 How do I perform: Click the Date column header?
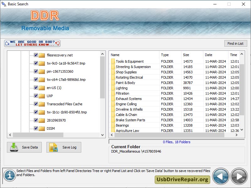216,55
